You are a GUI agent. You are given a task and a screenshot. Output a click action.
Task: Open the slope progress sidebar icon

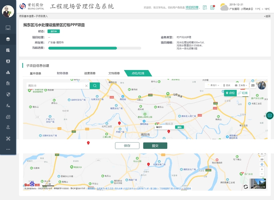click(x=8, y=105)
